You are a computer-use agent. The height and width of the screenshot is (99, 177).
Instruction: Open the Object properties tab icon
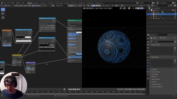pos(148,57)
